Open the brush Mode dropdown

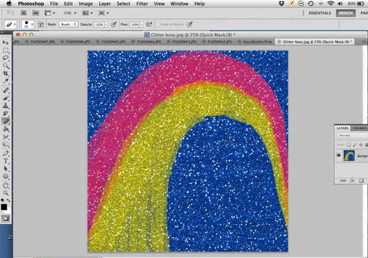point(67,24)
